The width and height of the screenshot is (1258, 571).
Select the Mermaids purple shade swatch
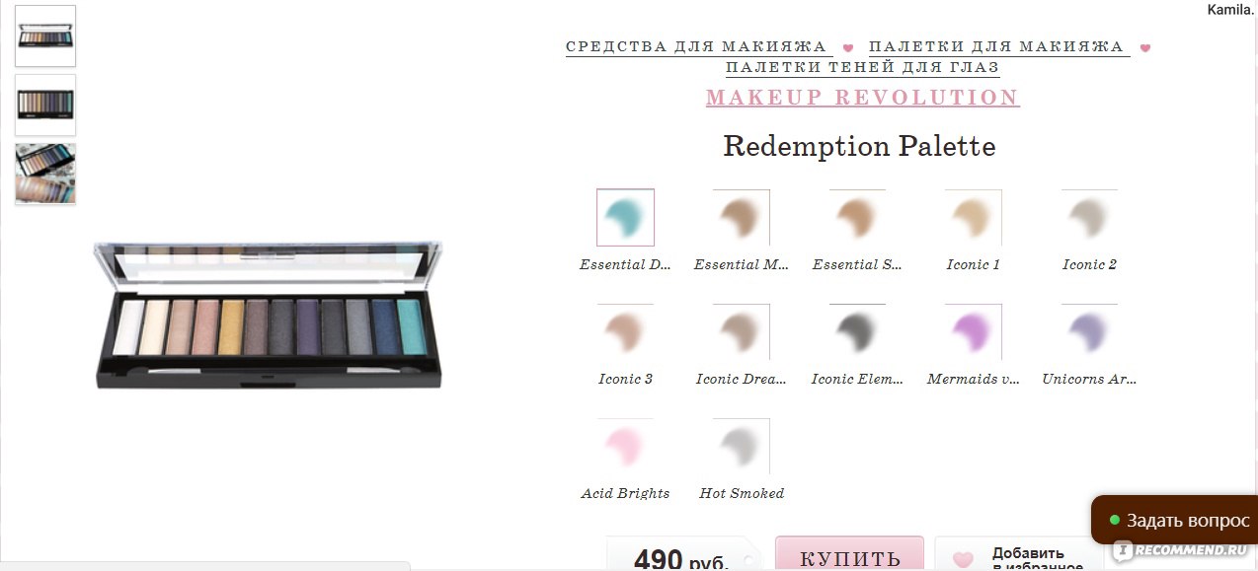point(974,331)
